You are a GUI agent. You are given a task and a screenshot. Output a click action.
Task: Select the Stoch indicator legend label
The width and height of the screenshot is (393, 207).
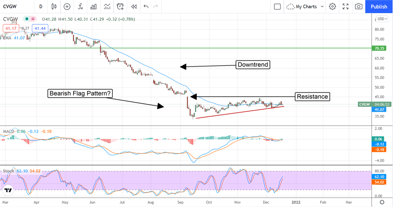pos(8,171)
